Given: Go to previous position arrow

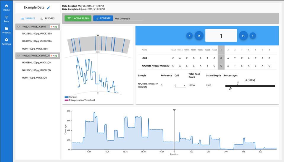Looking at the screenshot, I should coord(189,36).
